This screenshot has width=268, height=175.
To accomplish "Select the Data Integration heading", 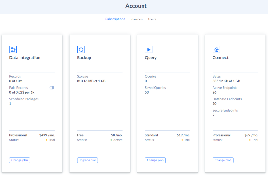I will (x=25, y=58).
